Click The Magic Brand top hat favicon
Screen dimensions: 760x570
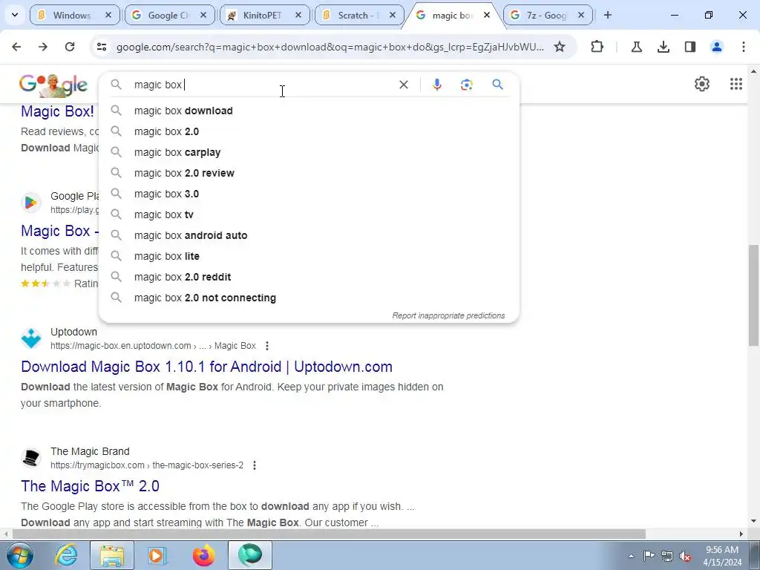(31, 457)
